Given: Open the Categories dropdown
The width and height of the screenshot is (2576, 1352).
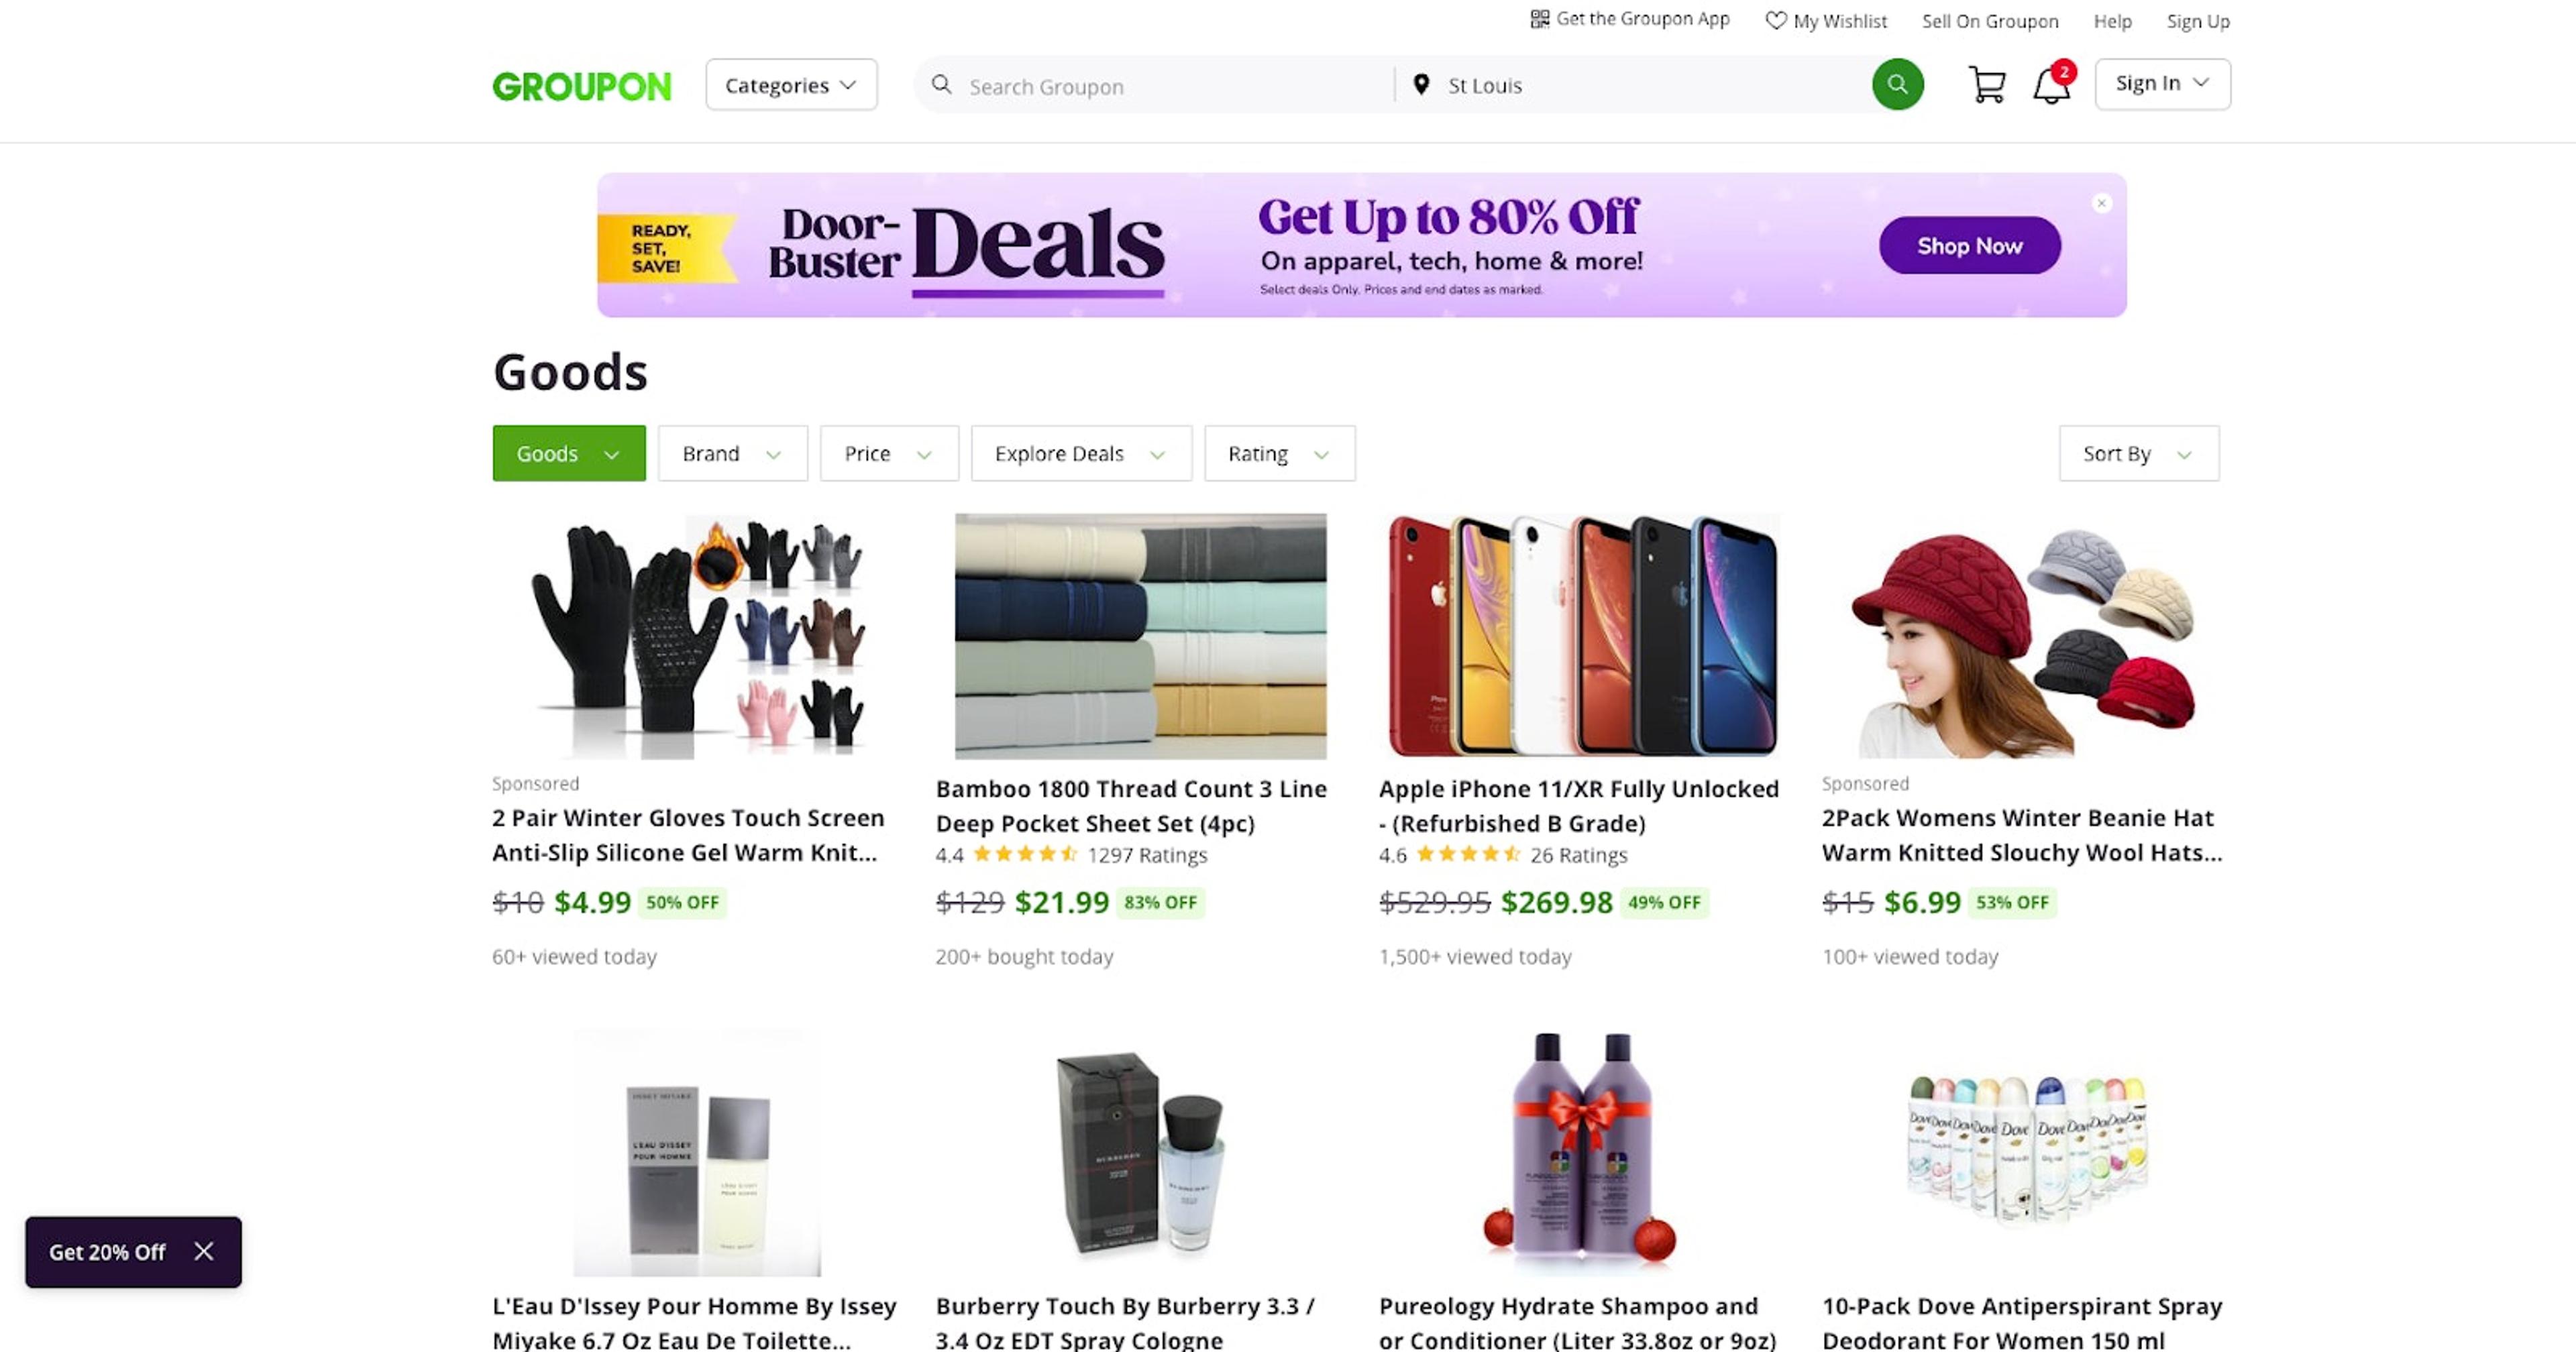Looking at the screenshot, I should tap(790, 85).
